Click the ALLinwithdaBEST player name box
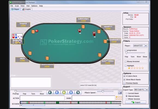 coord(114,41)
